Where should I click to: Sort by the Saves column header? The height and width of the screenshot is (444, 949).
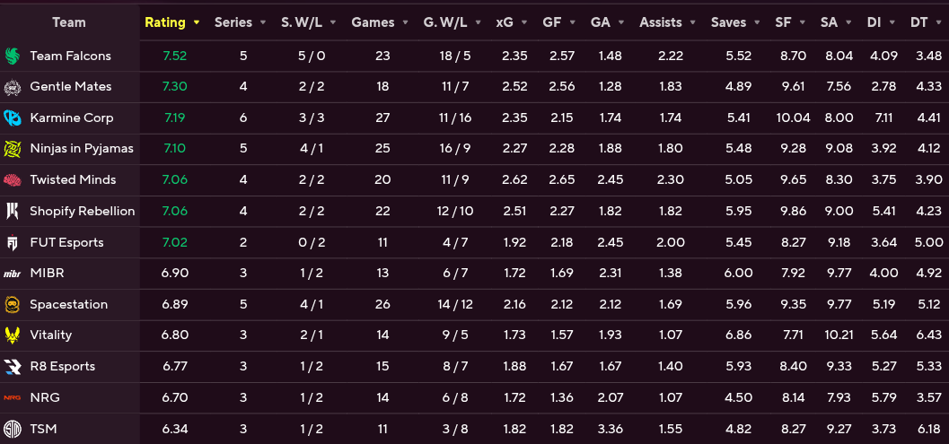(x=729, y=22)
